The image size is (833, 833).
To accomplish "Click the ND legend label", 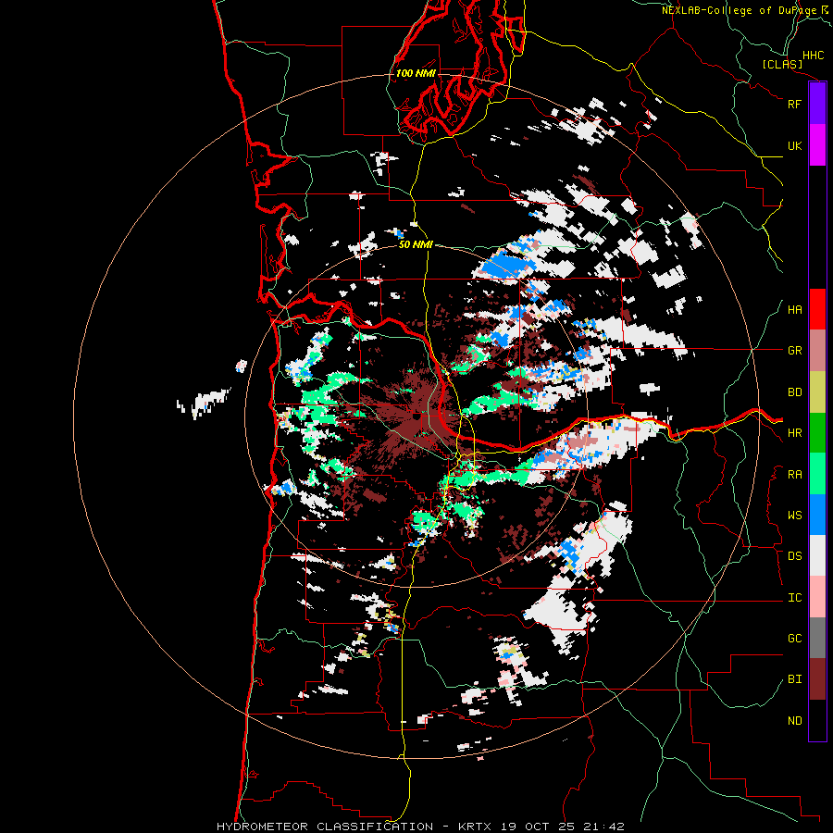I will tap(795, 721).
